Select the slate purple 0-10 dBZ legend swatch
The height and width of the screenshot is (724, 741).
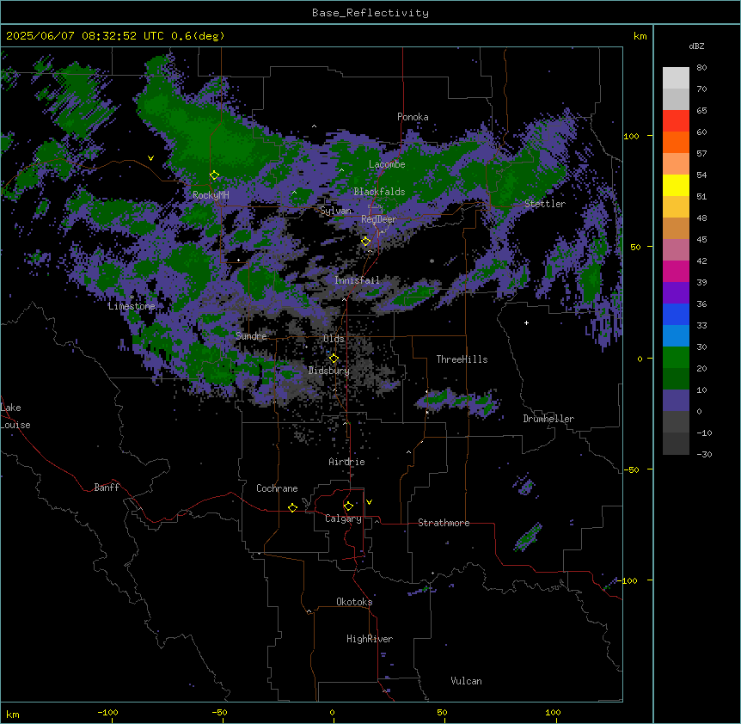click(676, 401)
